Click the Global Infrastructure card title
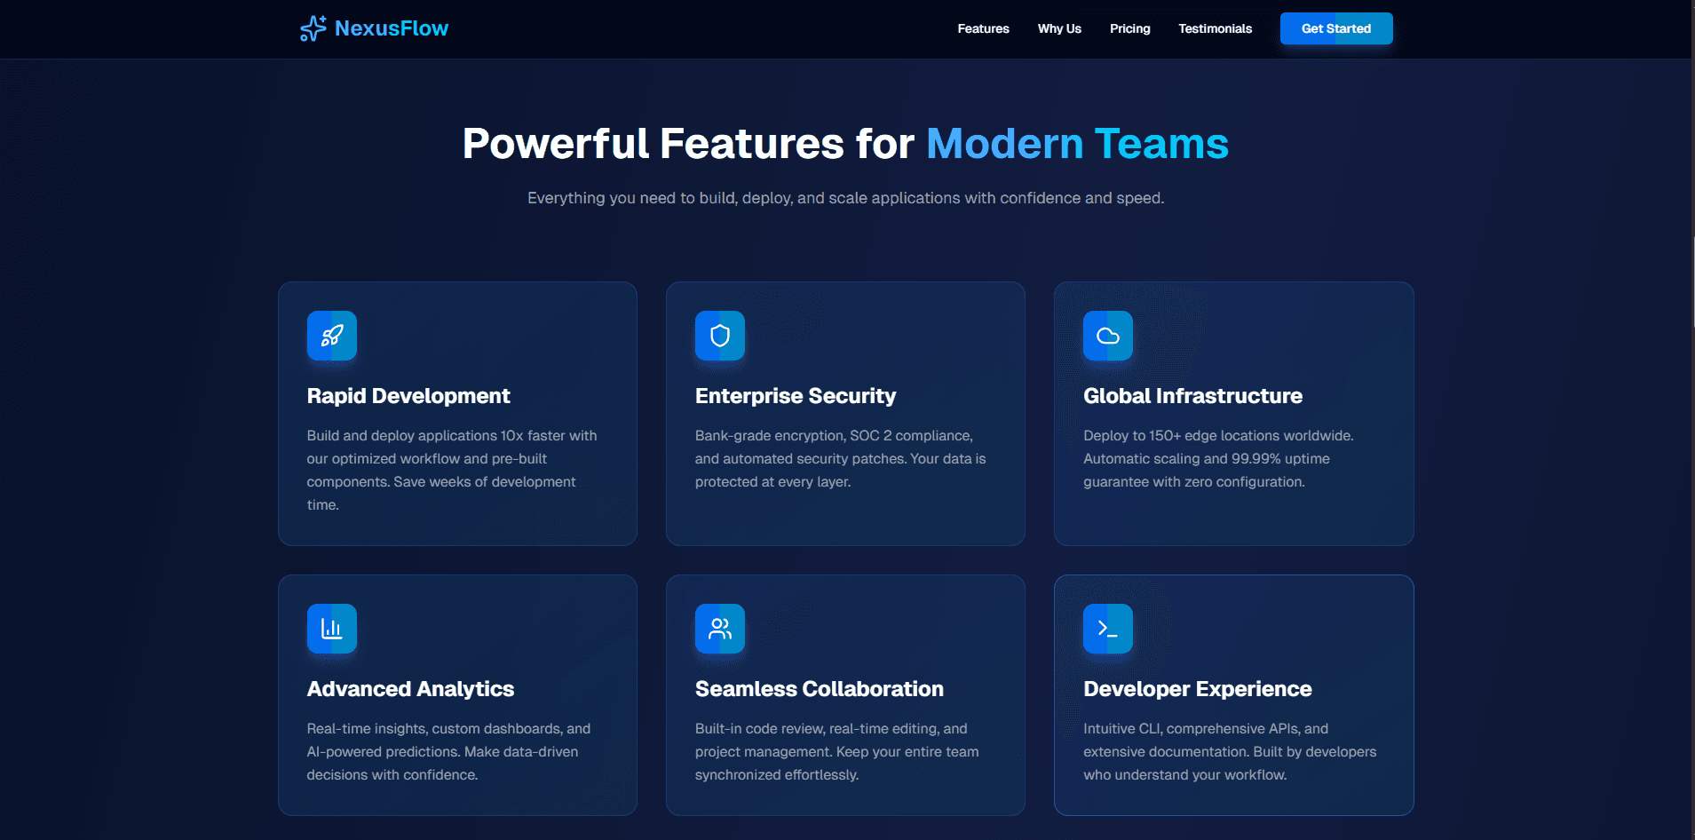 click(x=1192, y=396)
